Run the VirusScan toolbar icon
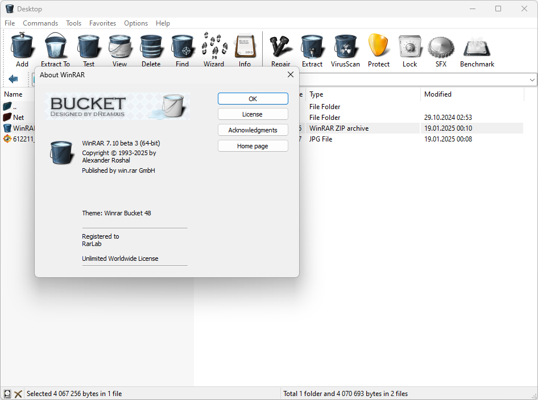The height and width of the screenshot is (400, 538). 346,46
